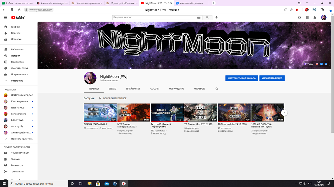Click the YouTube logo
Image resolution: width=334 pixels, height=187 pixels.
tap(18, 17)
